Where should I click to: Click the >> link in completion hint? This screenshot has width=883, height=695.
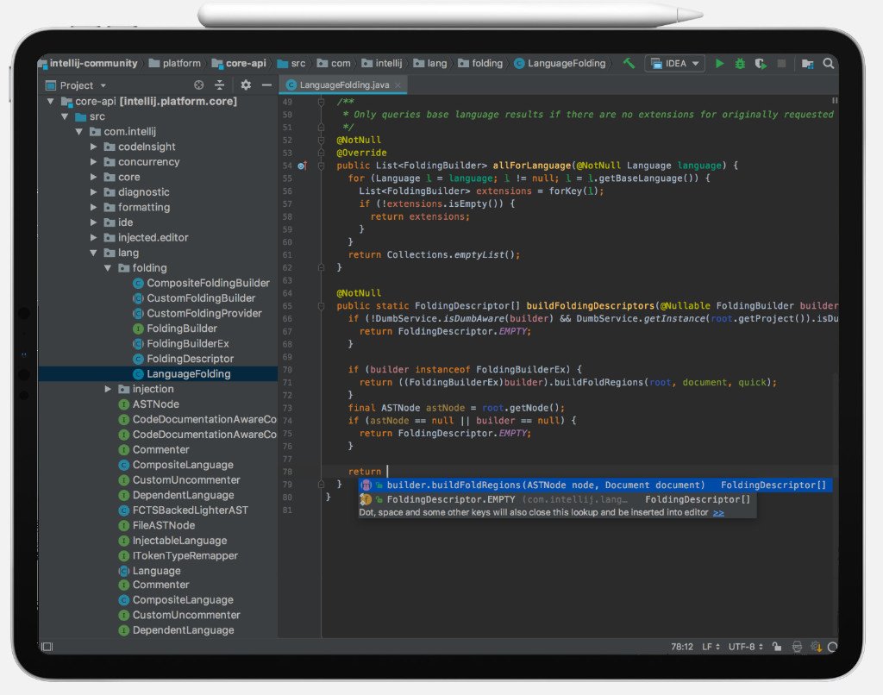(x=718, y=512)
